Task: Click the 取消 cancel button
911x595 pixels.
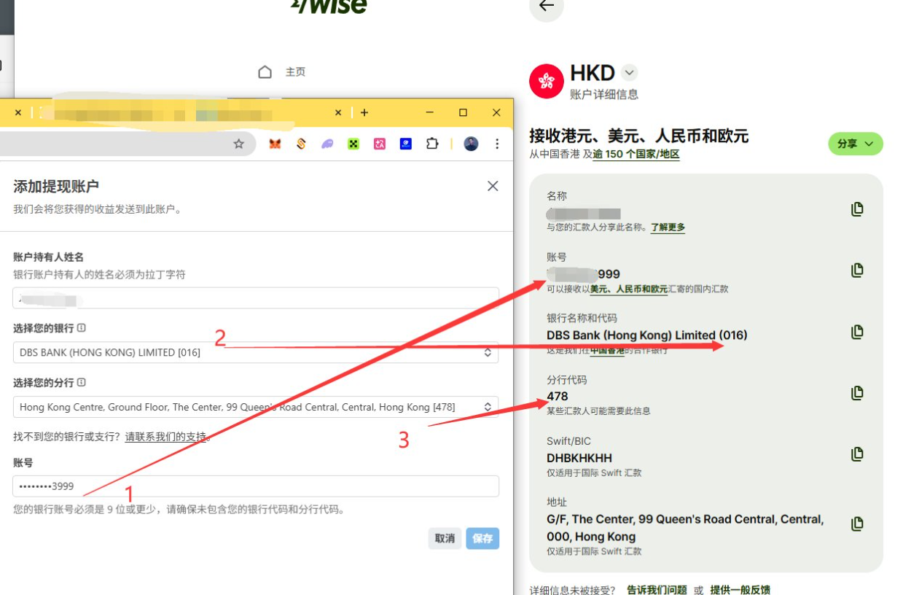Action: click(x=445, y=538)
